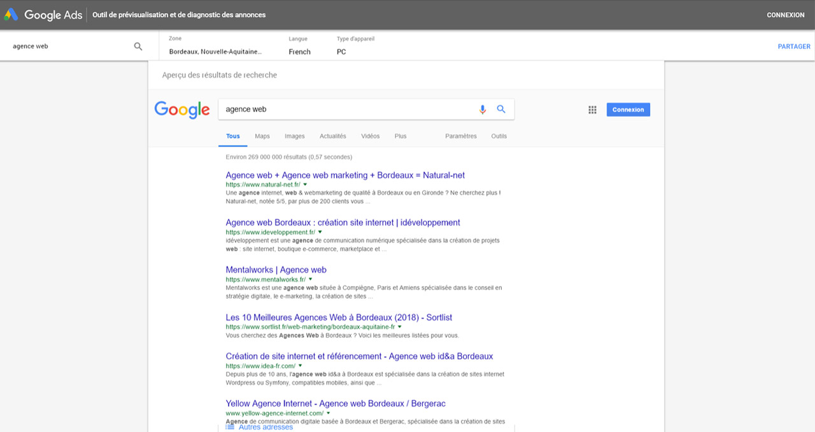
Task: Click the list icon beside Autres adresses
Action: [x=230, y=427]
